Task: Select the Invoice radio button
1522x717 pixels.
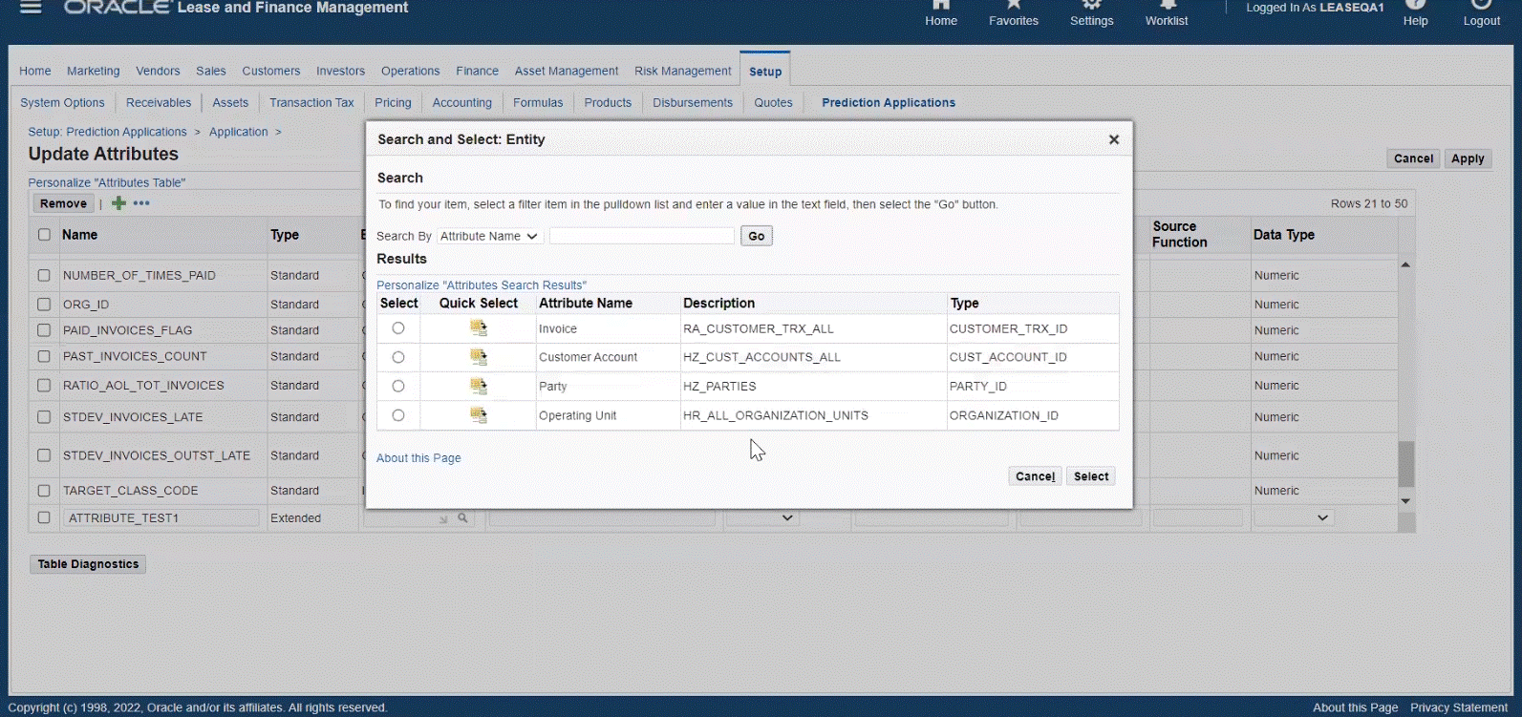Action: click(398, 328)
